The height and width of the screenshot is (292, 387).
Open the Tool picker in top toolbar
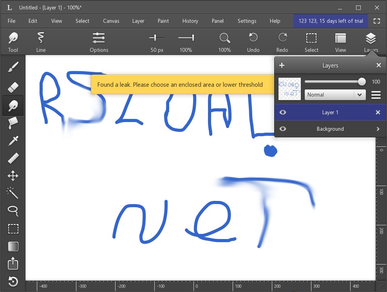pos(13,42)
